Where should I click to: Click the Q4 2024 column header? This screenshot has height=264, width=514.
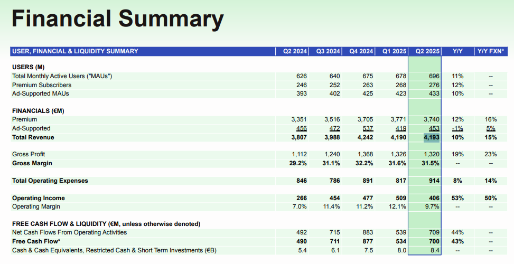(361, 51)
